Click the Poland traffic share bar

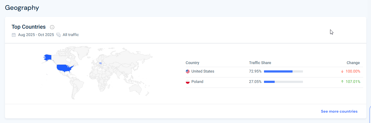[x=283, y=82]
